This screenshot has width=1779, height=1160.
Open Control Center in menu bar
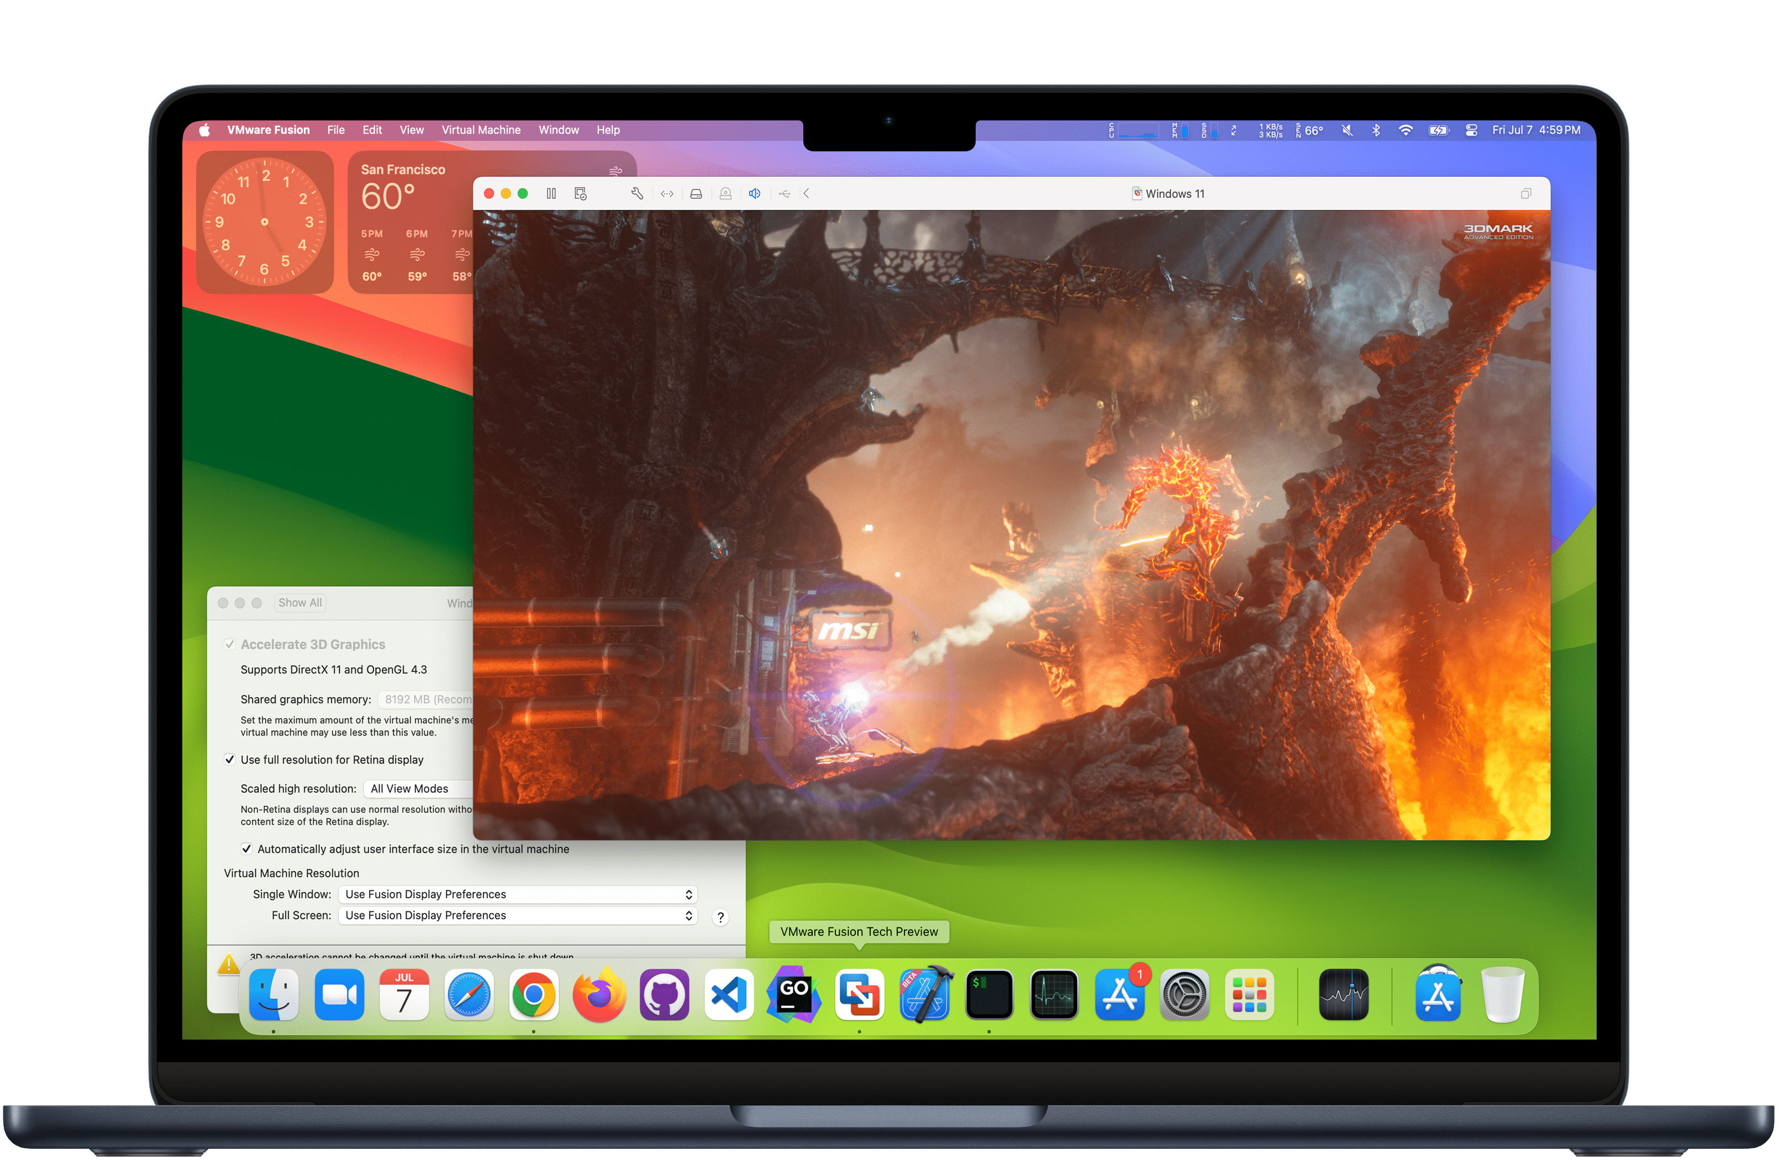point(1472,130)
